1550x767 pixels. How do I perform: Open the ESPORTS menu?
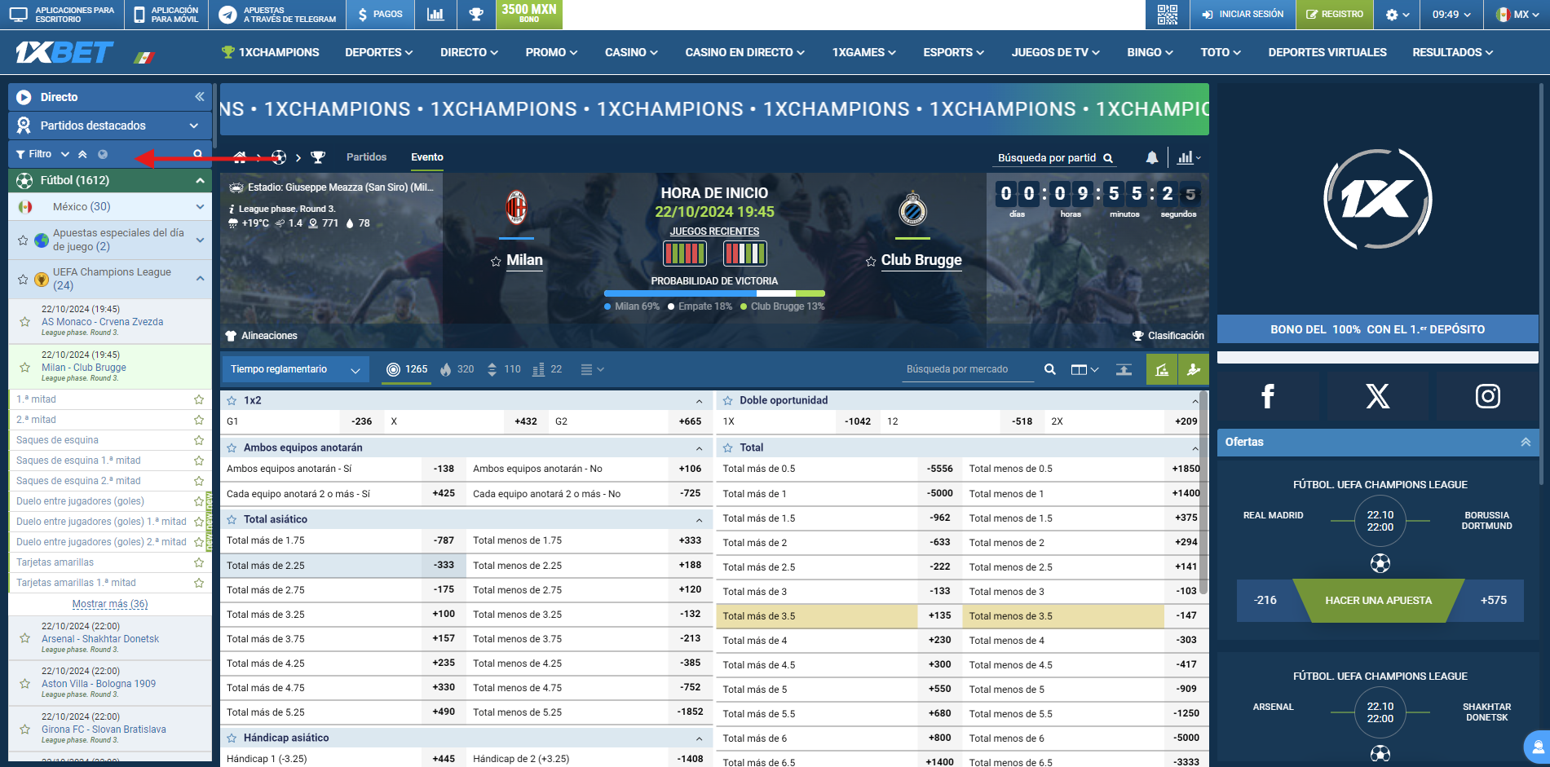pos(953,52)
